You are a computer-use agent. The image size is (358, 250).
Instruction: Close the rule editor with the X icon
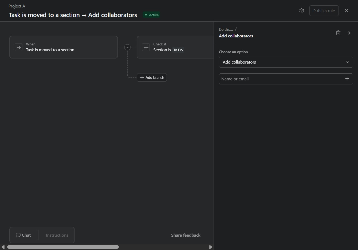(347, 11)
